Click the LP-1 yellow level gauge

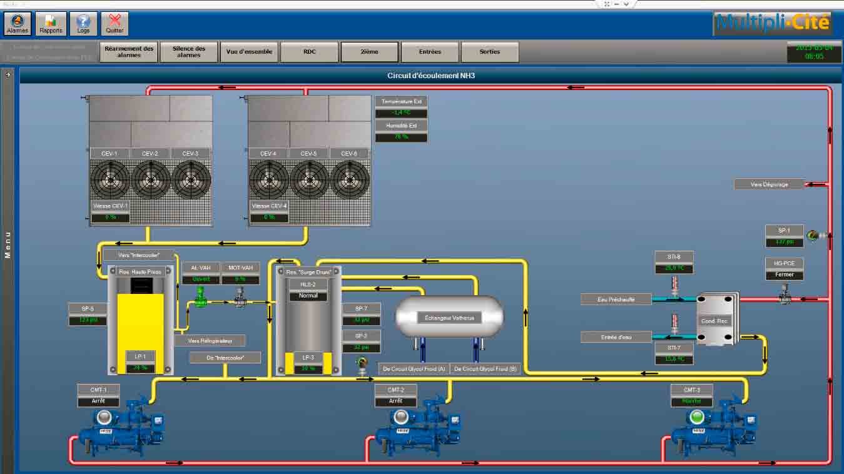pyautogui.click(x=141, y=325)
